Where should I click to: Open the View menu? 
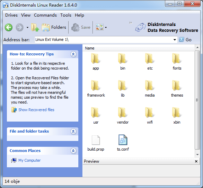coord(26,15)
